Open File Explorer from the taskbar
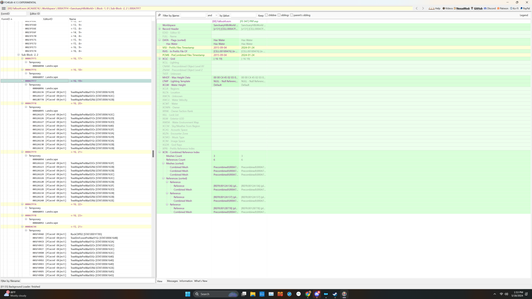 coord(253,294)
